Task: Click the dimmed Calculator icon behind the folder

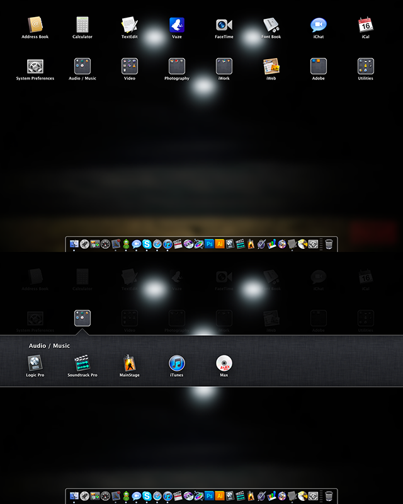Action: coord(82,277)
